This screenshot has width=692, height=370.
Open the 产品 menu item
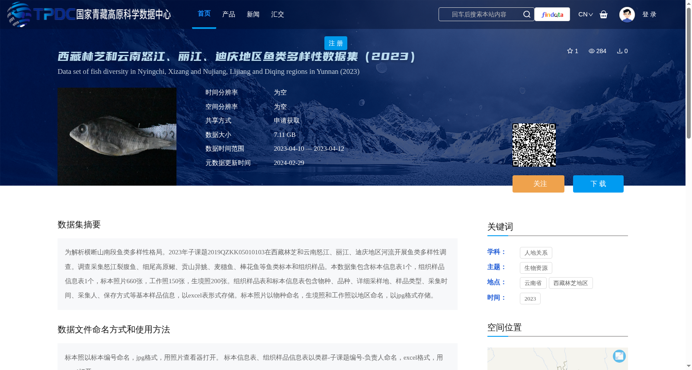(x=229, y=14)
